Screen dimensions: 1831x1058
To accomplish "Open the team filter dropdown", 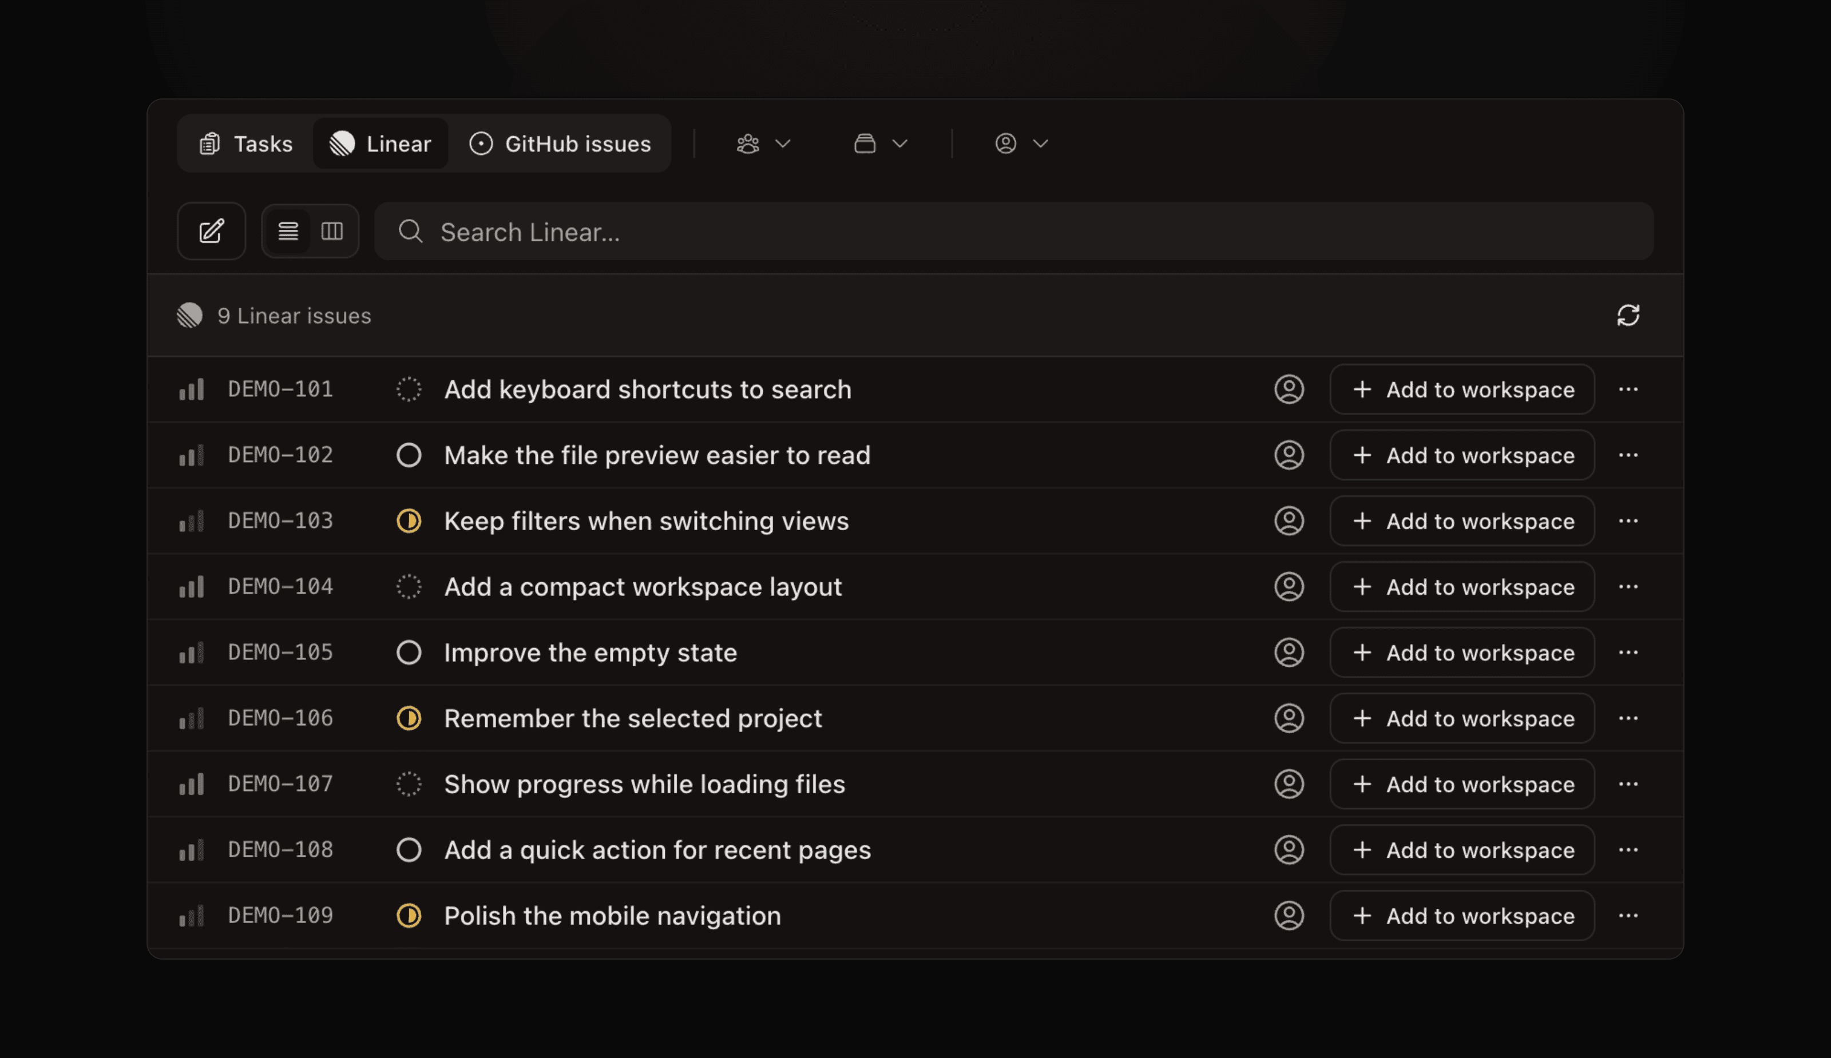I will click(763, 144).
